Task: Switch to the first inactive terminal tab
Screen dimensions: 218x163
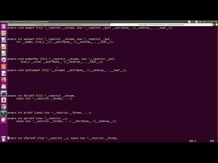Action: click(59, 25)
